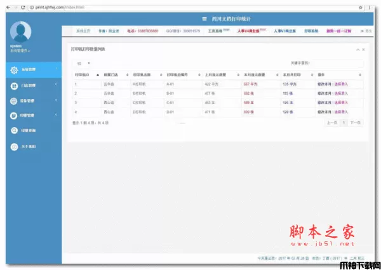Click the 系统主页 tab in the top navigation

click(83, 31)
